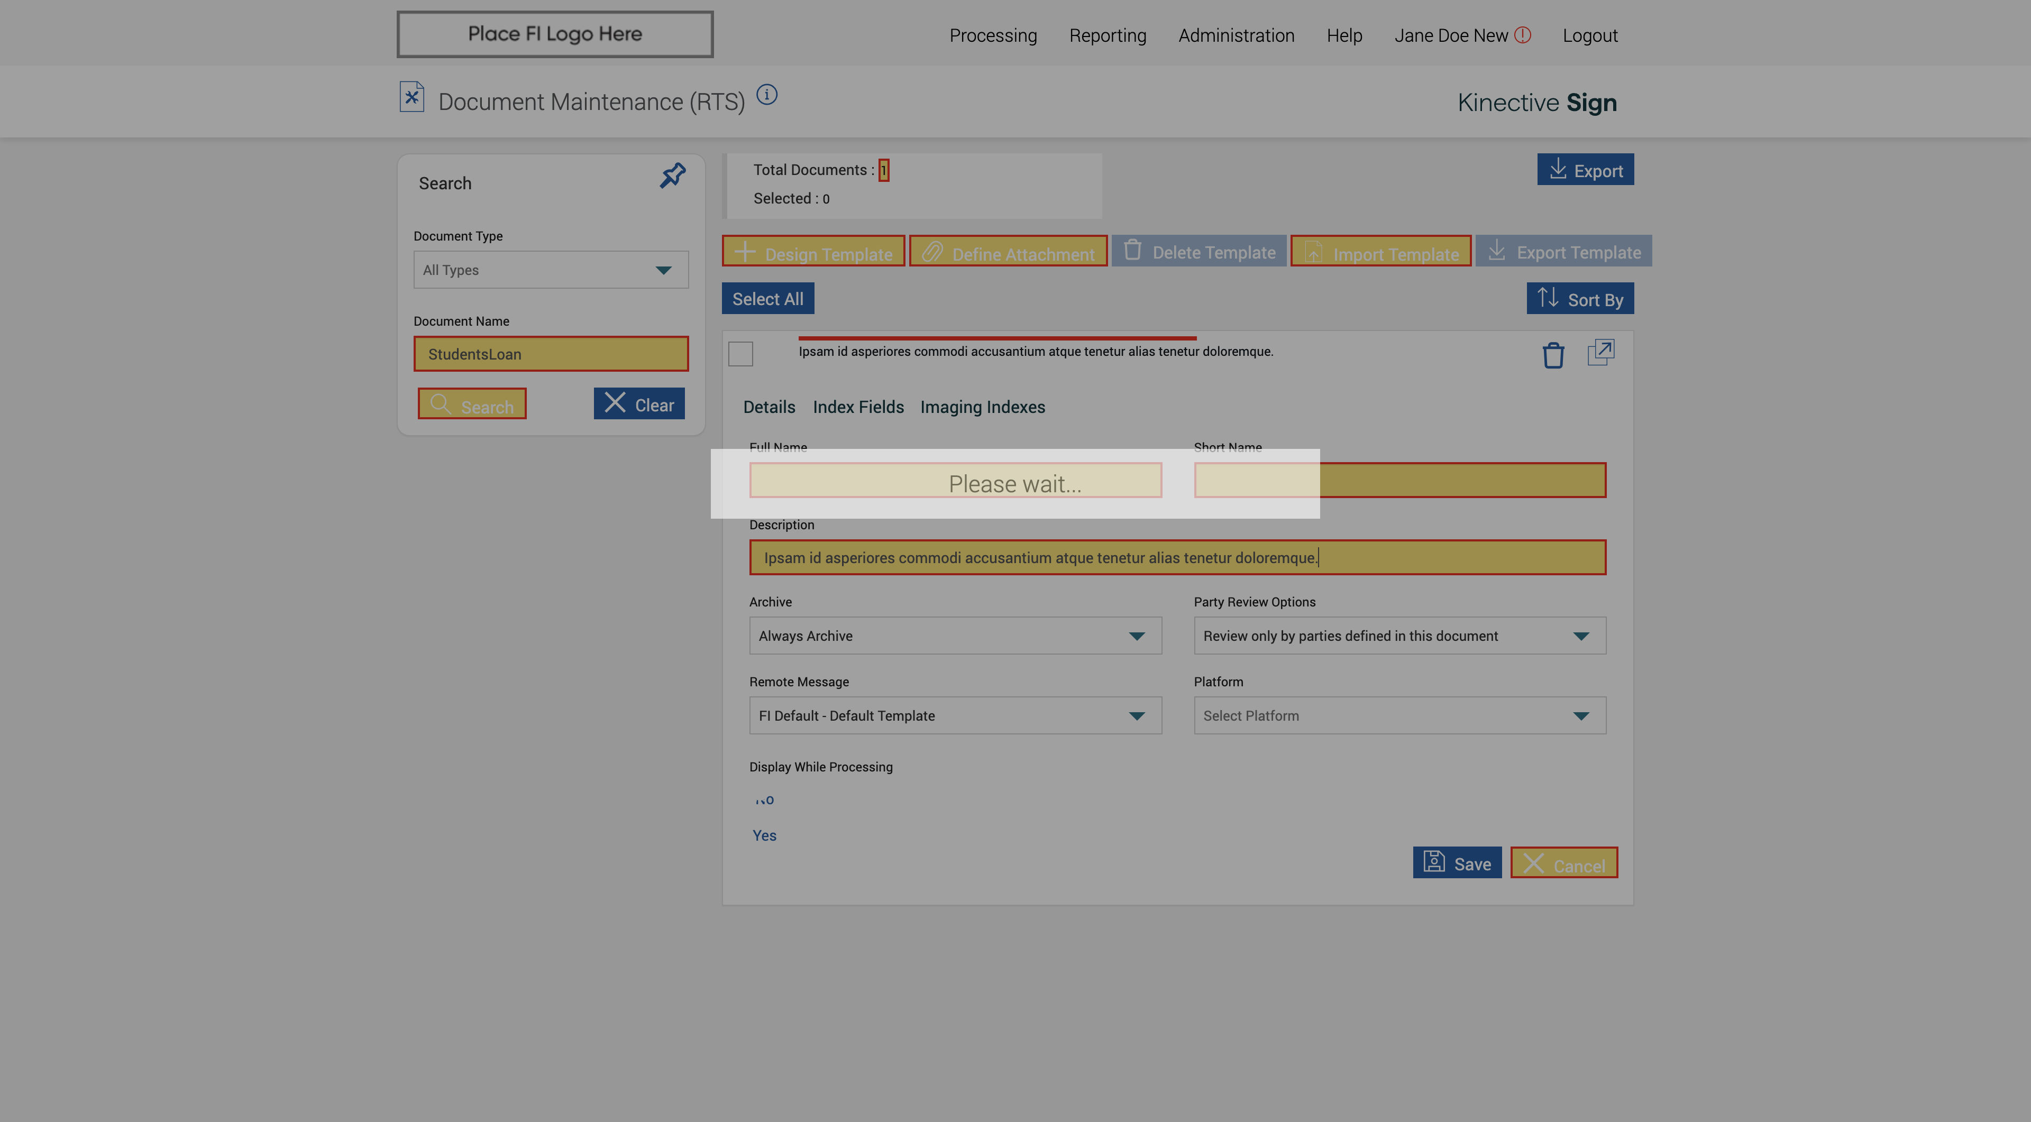
Task: Click the document icon next to page title
Action: [x=411, y=98]
